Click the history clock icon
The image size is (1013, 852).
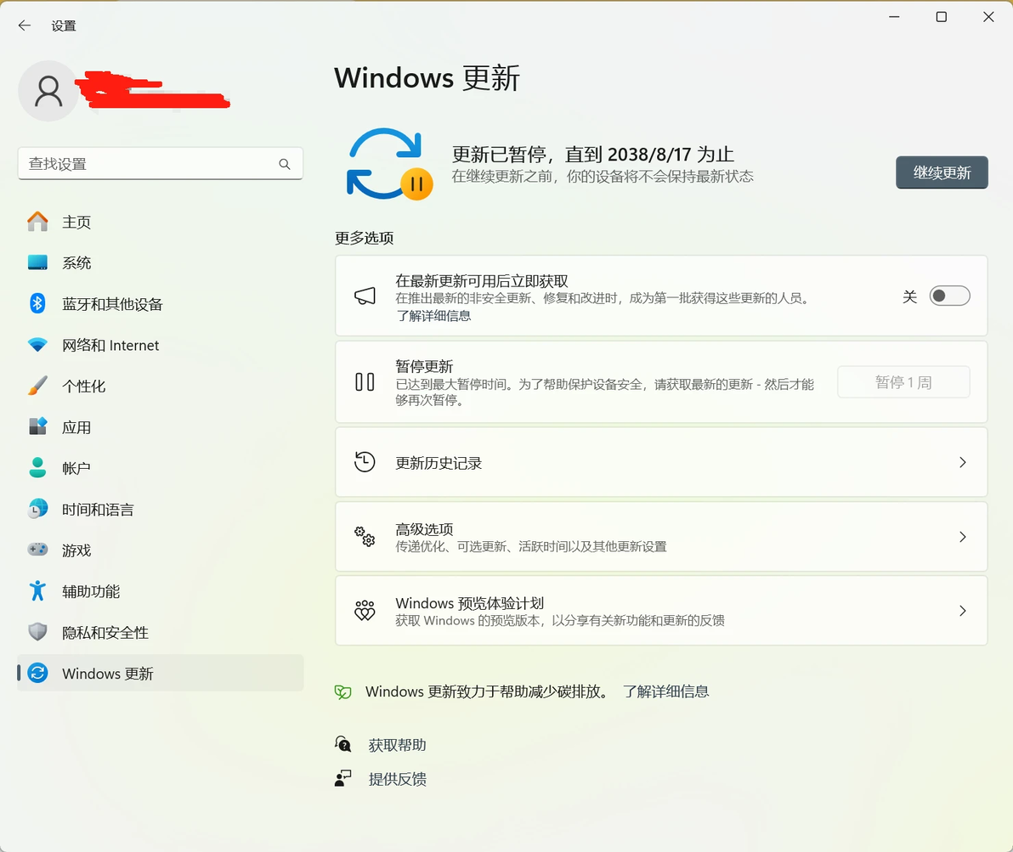pos(365,462)
